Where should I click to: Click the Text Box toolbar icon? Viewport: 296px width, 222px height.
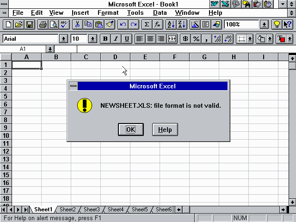(x=205, y=25)
